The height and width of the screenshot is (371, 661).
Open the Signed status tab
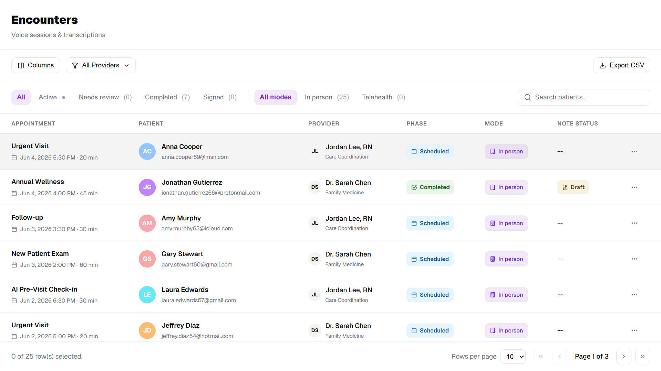pyautogui.click(x=220, y=97)
